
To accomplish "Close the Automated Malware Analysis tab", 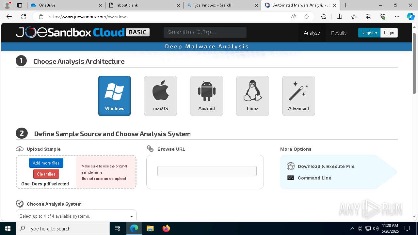I will pyautogui.click(x=334, y=5).
